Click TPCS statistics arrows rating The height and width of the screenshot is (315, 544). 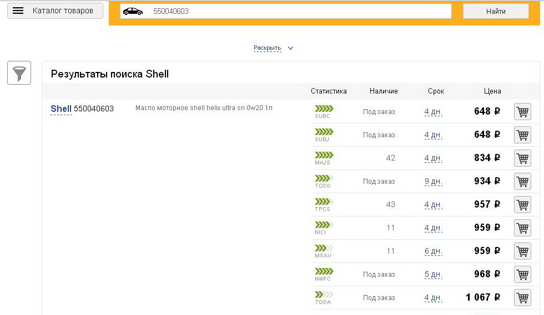point(324,201)
